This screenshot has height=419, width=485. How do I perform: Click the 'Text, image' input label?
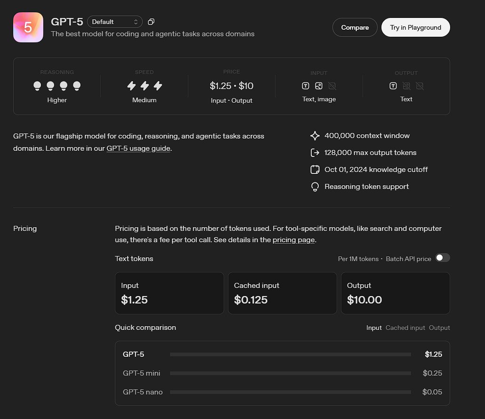click(x=319, y=99)
